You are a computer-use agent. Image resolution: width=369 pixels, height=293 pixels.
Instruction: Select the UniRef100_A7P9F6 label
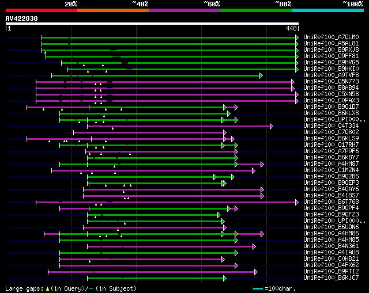pyautogui.click(x=331, y=151)
